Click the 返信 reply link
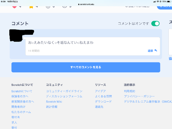This screenshot has width=172, height=129. coord(150,51)
